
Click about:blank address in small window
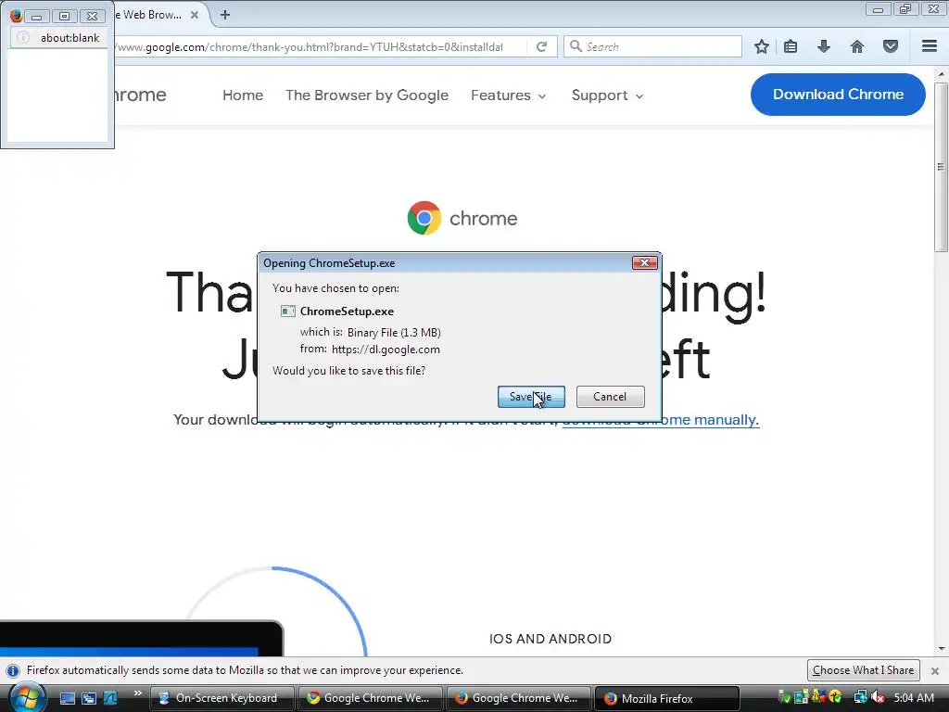(x=70, y=37)
